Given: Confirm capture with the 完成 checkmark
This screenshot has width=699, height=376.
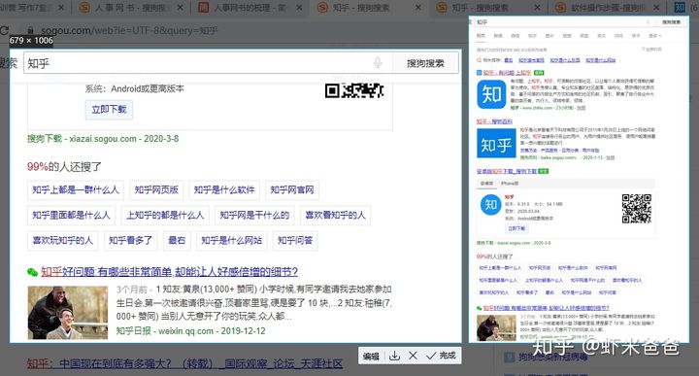Looking at the screenshot, I should (x=441, y=356).
